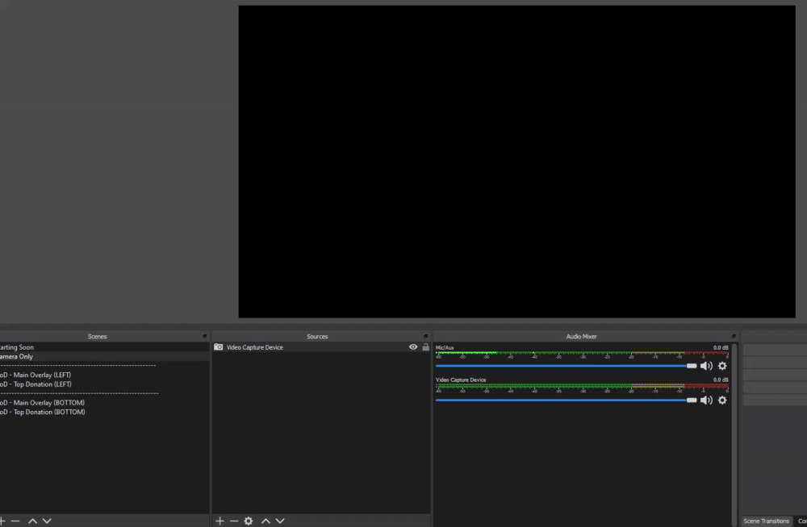The image size is (807, 527).
Task: Mute the Video Capture Device audio channel
Action: [707, 400]
